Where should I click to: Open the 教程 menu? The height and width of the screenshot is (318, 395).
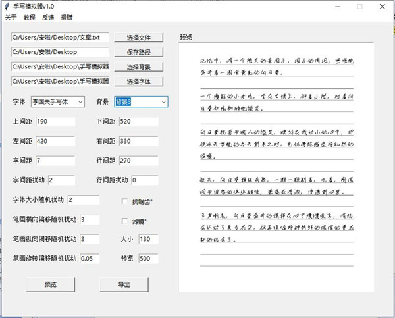pyautogui.click(x=30, y=18)
